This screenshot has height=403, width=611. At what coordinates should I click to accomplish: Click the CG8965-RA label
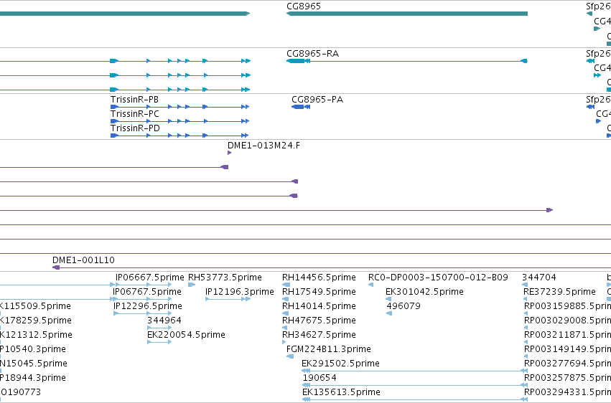(312, 54)
